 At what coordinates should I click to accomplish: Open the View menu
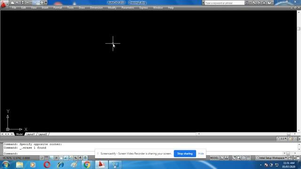point(33,8)
